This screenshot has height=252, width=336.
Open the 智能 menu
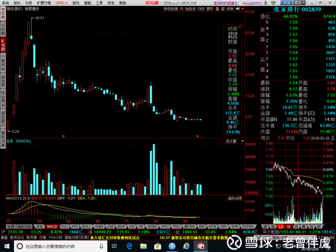coord(88,3)
